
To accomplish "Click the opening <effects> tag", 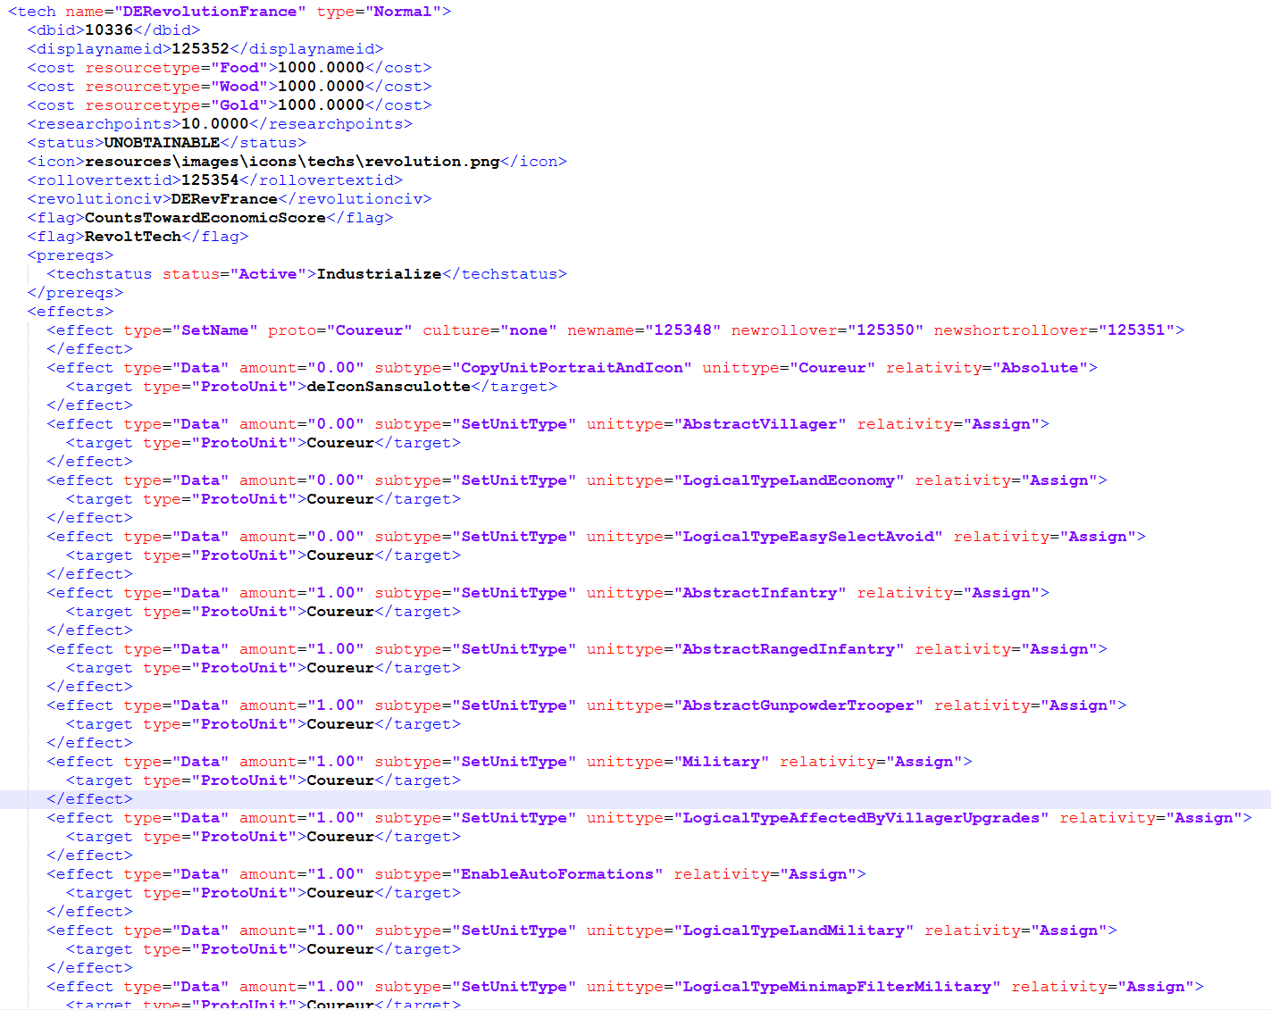I will [71, 312].
